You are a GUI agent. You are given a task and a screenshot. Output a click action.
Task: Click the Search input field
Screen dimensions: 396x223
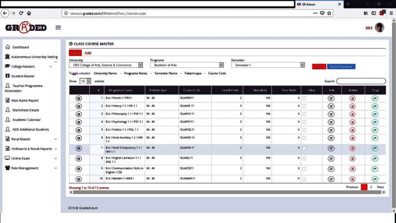(x=361, y=82)
